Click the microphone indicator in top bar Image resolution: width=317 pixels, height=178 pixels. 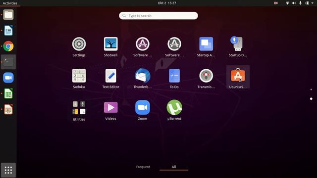[301, 3]
